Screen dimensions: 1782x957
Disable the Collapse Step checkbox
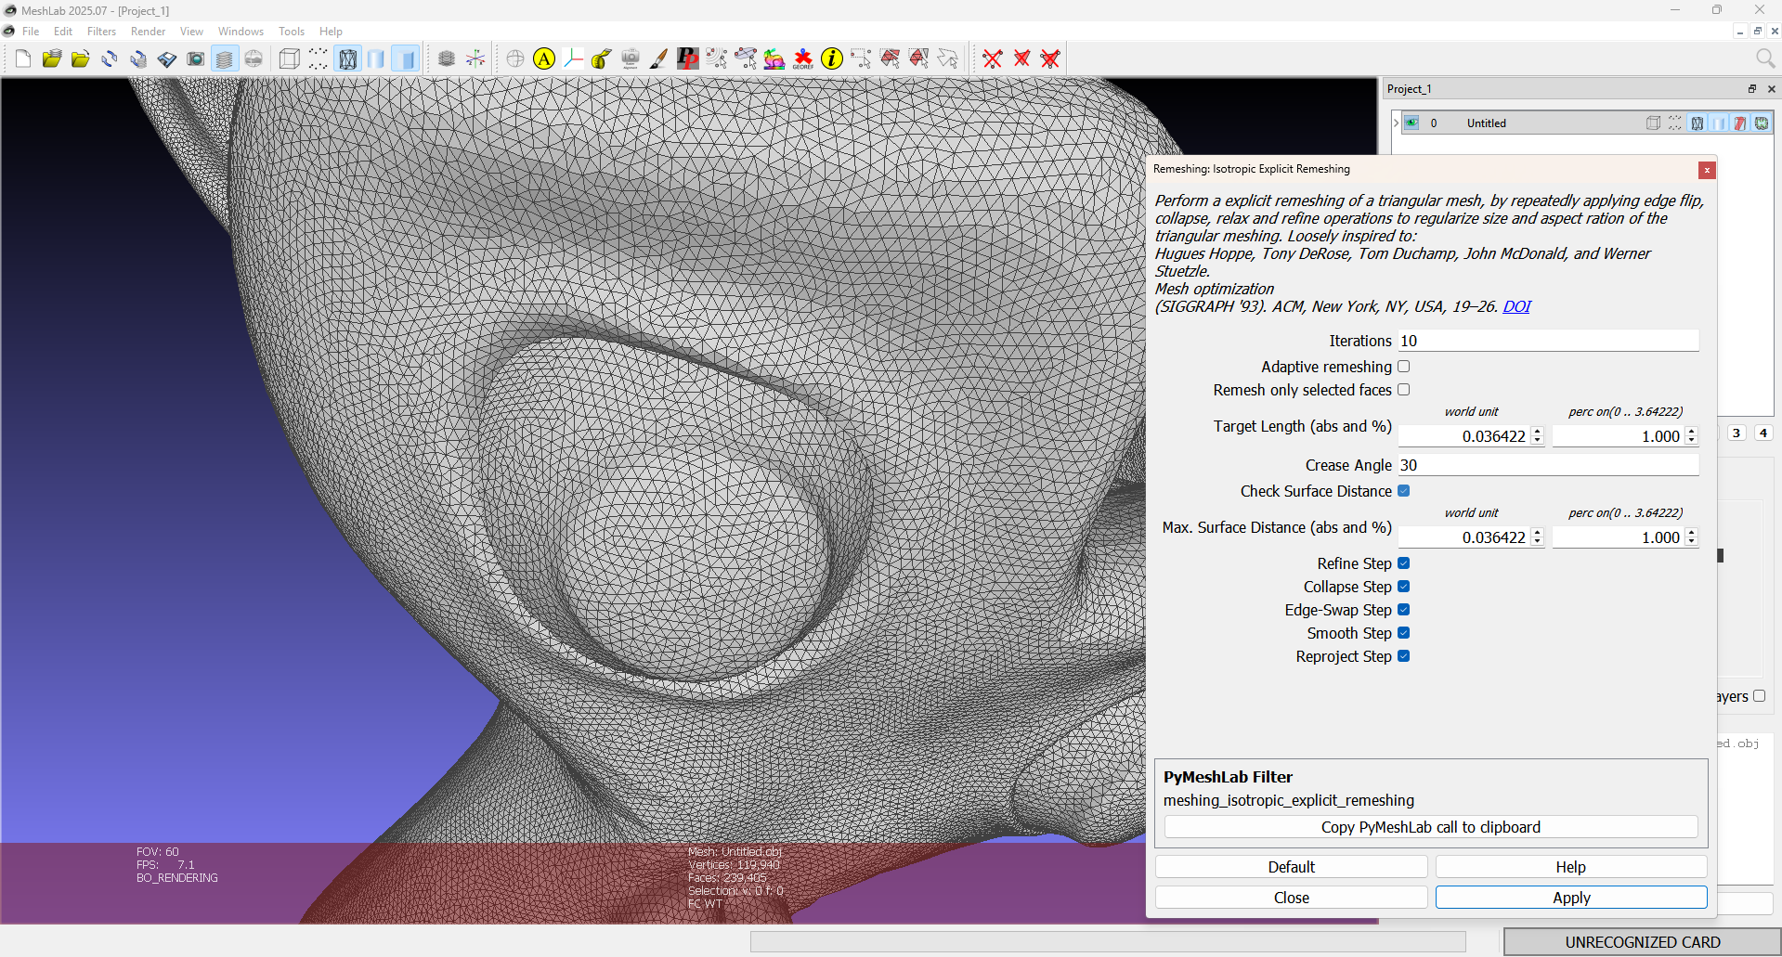tap(1404, 587)
